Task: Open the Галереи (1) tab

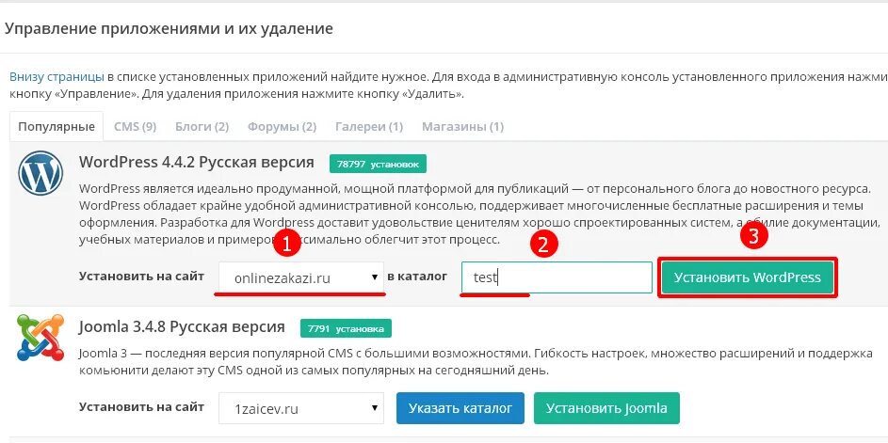Action: 369,126
